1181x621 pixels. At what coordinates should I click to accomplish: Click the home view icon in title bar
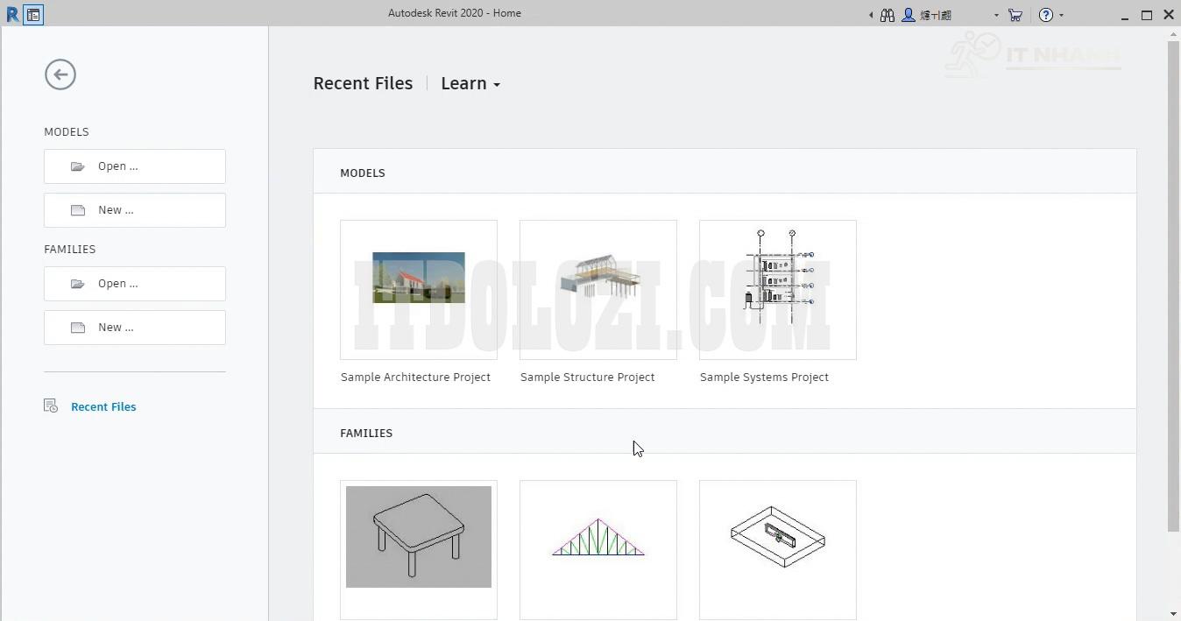tap(33, 14)
